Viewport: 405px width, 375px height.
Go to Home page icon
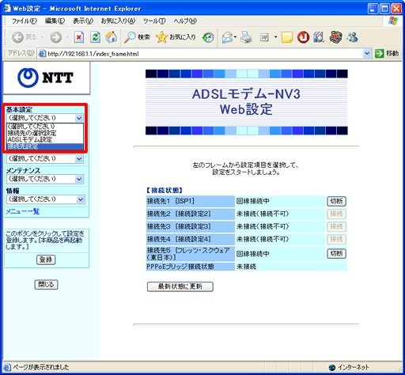coord(111,37)
